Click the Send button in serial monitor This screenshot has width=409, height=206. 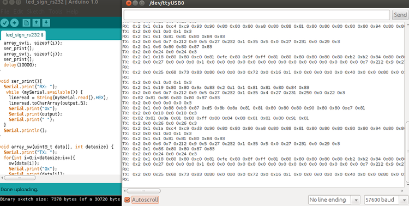[x=400, y=15]
